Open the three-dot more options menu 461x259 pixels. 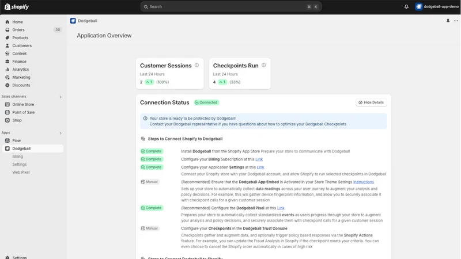pos(456,21)
